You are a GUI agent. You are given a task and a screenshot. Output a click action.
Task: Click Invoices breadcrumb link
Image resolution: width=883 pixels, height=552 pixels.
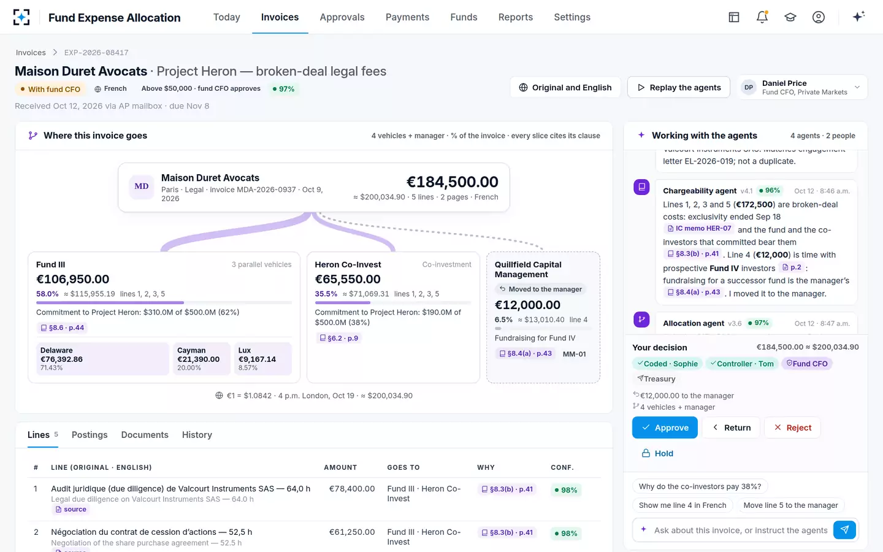[31, 53]
